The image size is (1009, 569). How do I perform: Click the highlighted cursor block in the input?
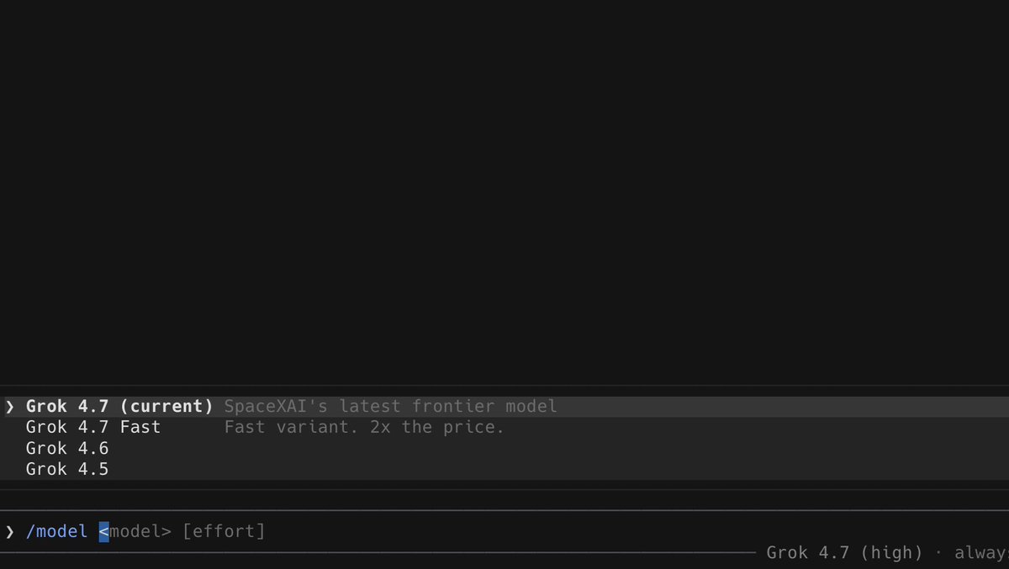click(103, 531)
